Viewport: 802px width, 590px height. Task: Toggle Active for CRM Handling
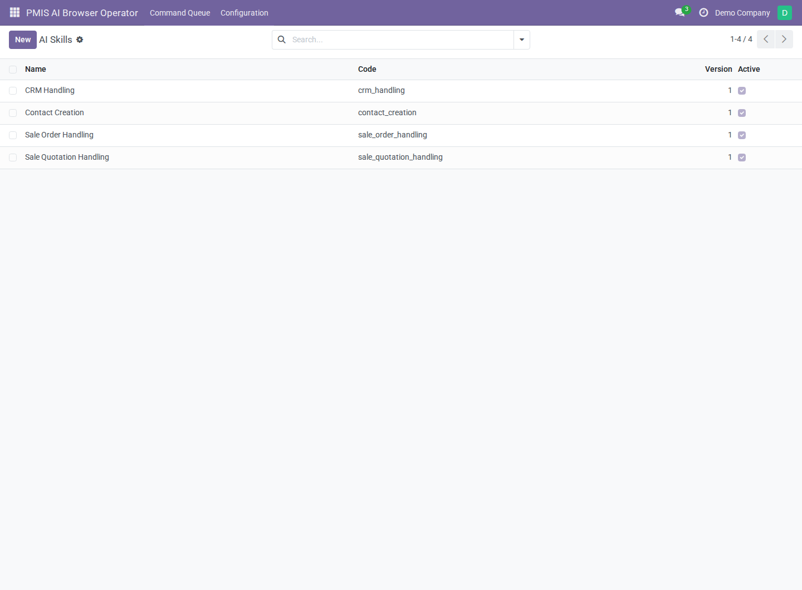(x=742, y=91)
